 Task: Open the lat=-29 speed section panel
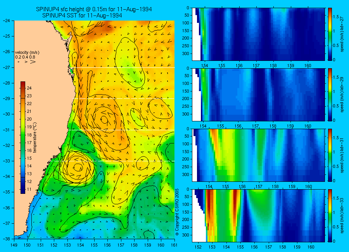point(258,95)
